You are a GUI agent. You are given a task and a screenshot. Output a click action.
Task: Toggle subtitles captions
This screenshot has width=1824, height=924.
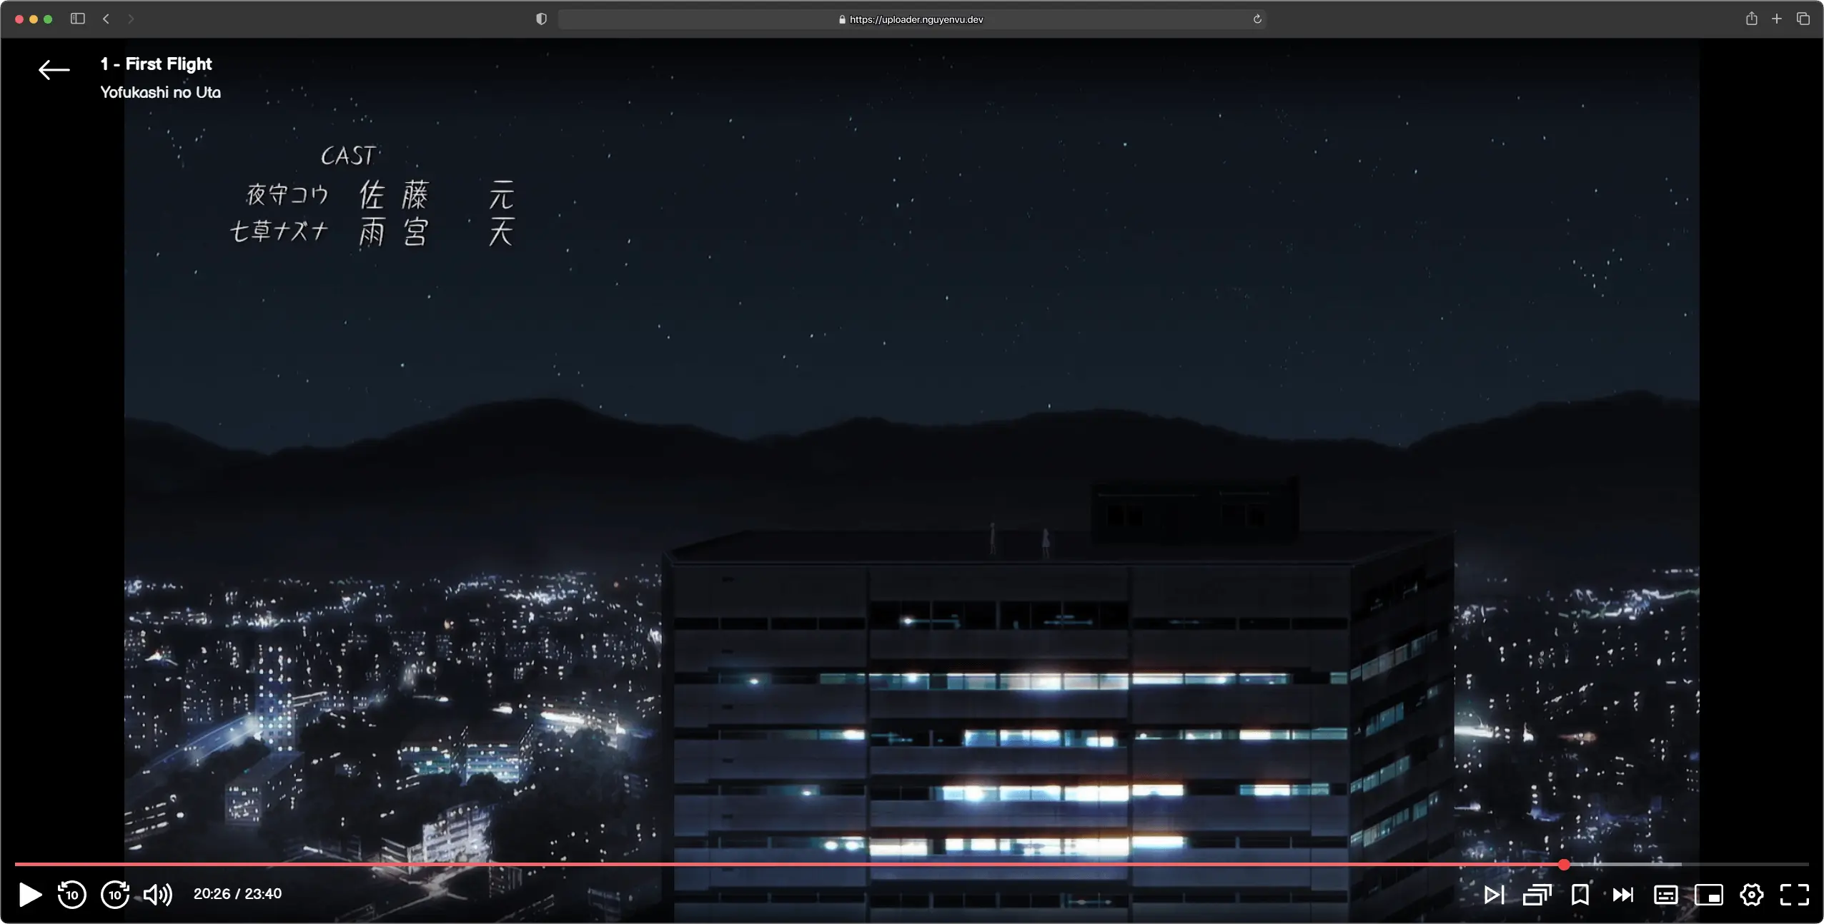1665,894
